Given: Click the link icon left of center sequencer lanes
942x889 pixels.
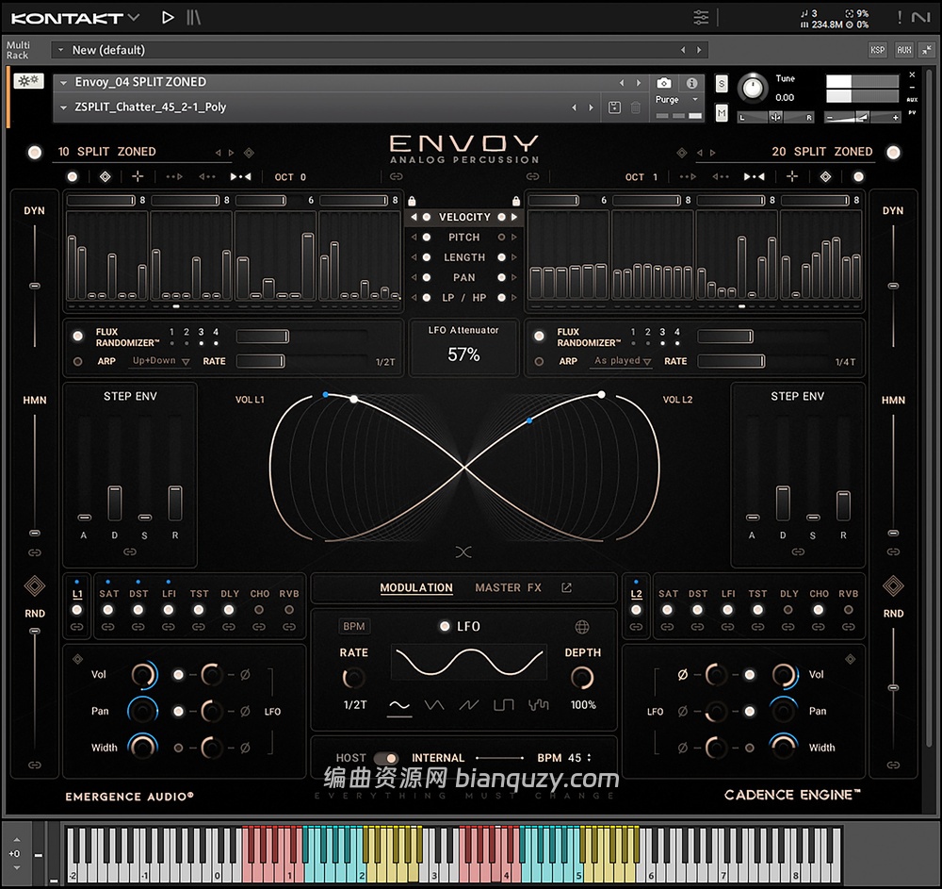Looking at the screenshot, I should coord(396,176).
